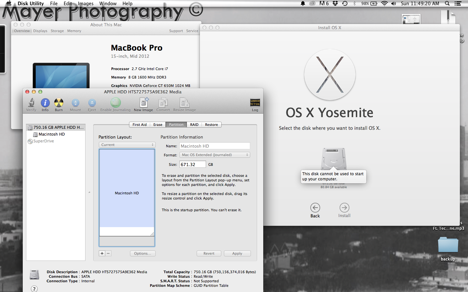
Task: Click Enable Journaling toolbar icon
Action: point(115,105)
